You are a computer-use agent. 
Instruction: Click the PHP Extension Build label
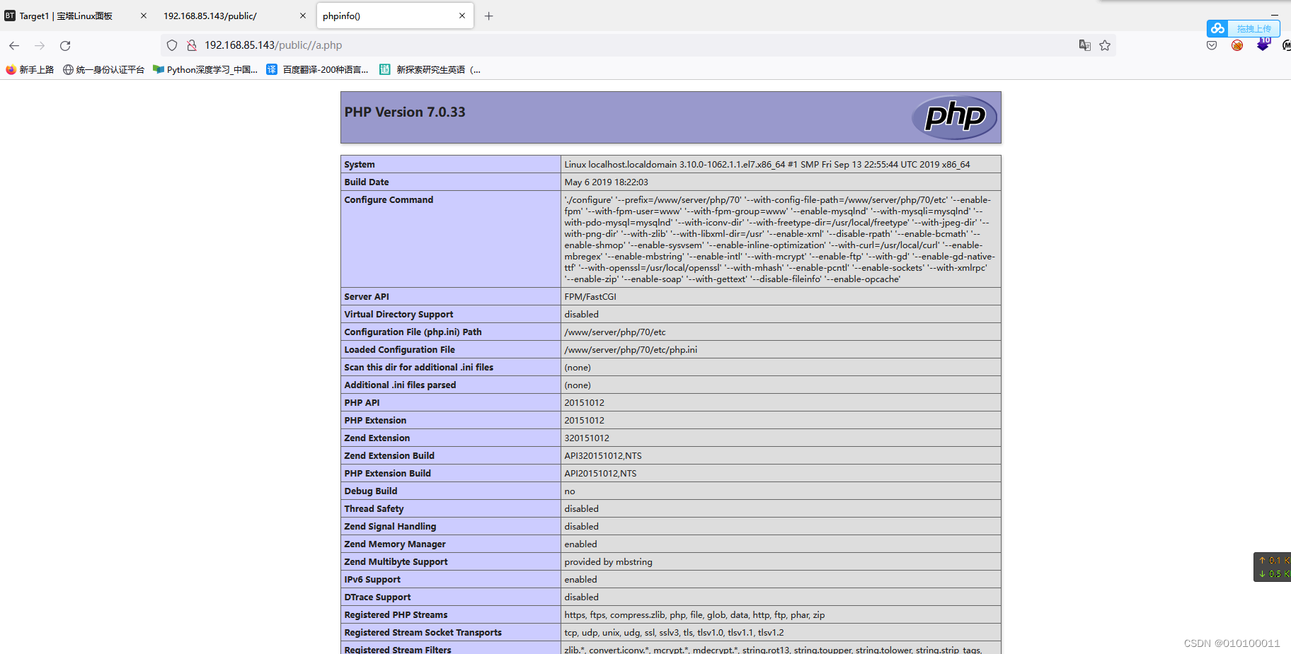coord(387,474)
